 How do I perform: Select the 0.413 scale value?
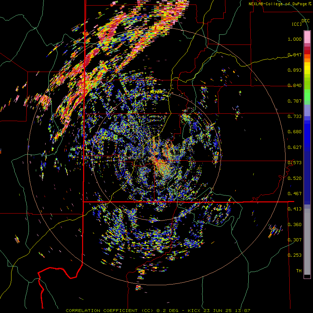pos(295,209)
